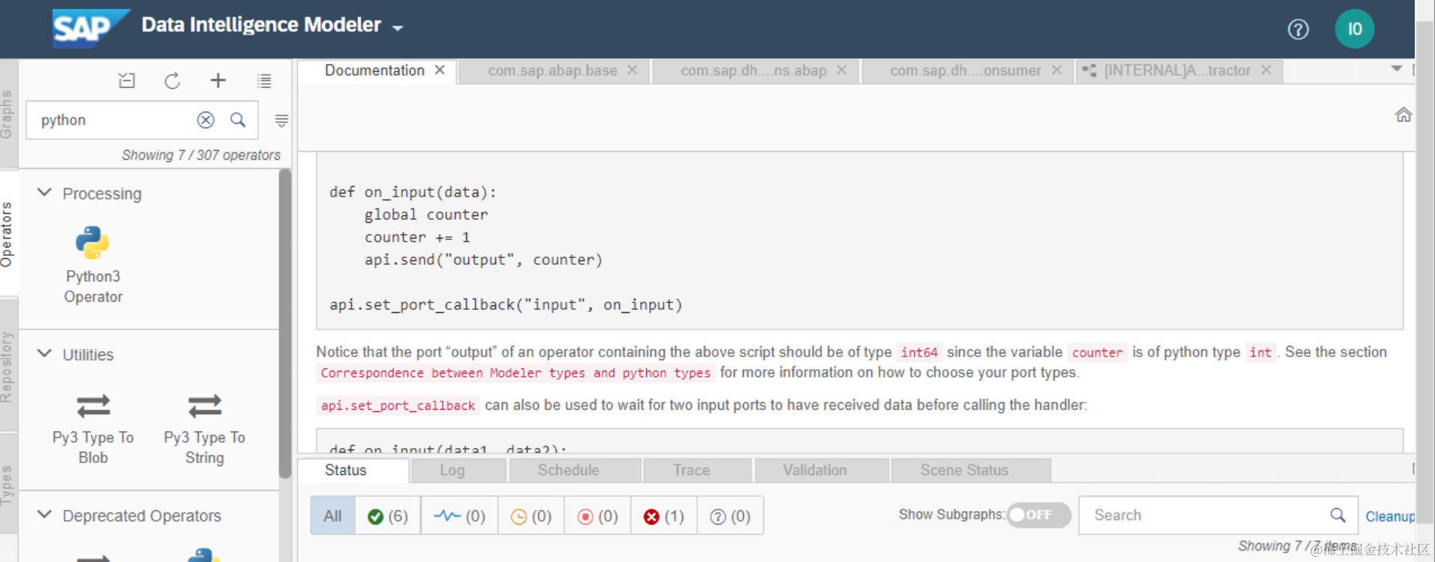Switch to the com.sap.dh....ns.abap tab
Image resolution: width=1435 pixels, height=562 pixels.
(754, 71)
